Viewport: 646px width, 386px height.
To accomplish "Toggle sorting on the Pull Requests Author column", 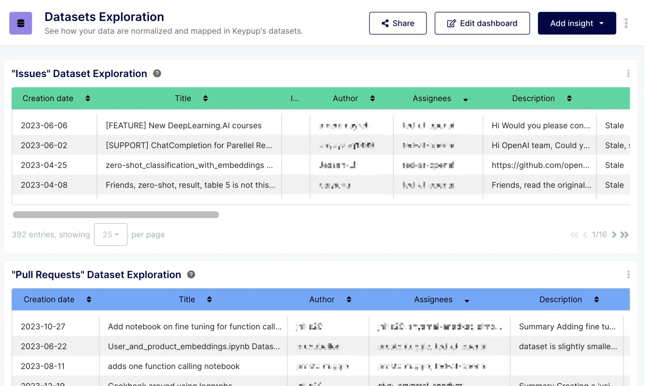I will coord(349,299).
